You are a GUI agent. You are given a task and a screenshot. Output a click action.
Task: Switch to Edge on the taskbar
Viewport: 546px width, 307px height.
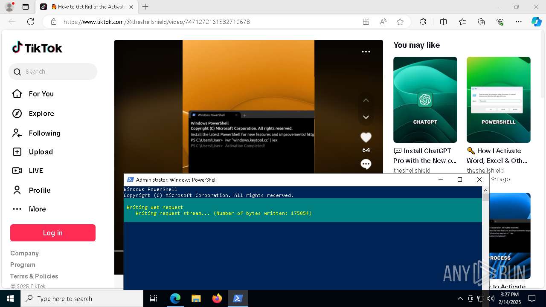pyautogui.click(x=175, y=298)
